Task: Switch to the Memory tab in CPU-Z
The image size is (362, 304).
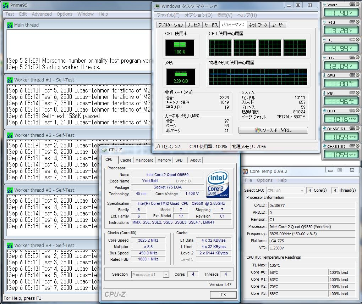Action: tap(164, 160)
